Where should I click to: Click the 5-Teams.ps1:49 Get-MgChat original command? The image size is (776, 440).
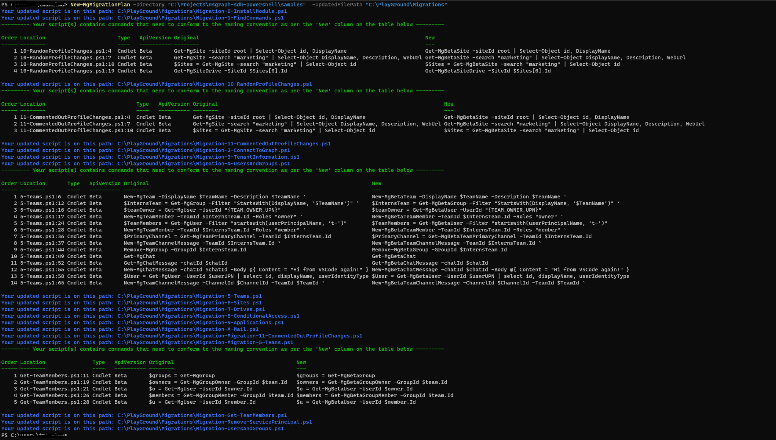tap(139, 256)
